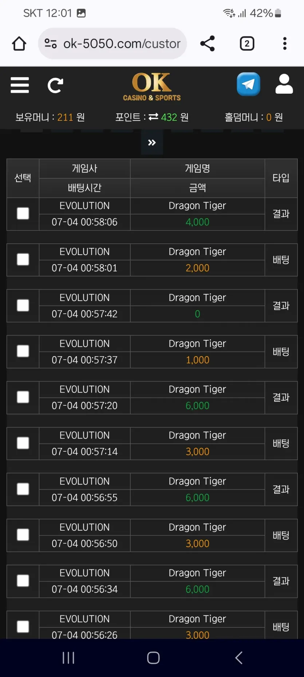Expand the double-chevron menu strip
304x677 pixels.
(x=152, y=143)
